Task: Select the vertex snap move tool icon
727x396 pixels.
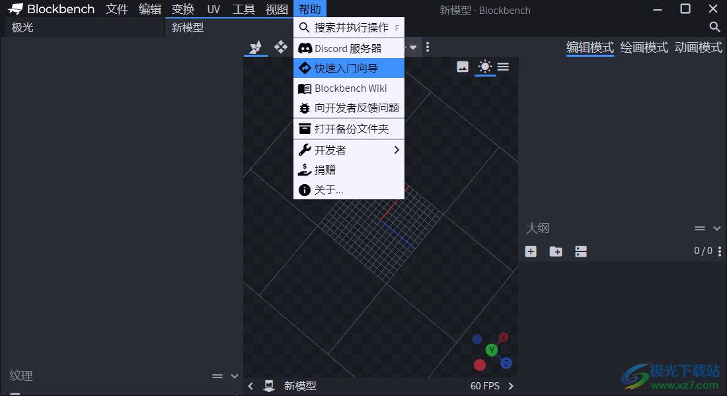Action: tap(255, 47)
